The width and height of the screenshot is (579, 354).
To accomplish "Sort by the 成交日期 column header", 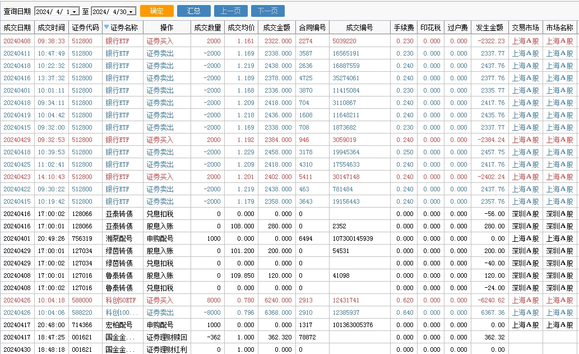I will (17, 27).
